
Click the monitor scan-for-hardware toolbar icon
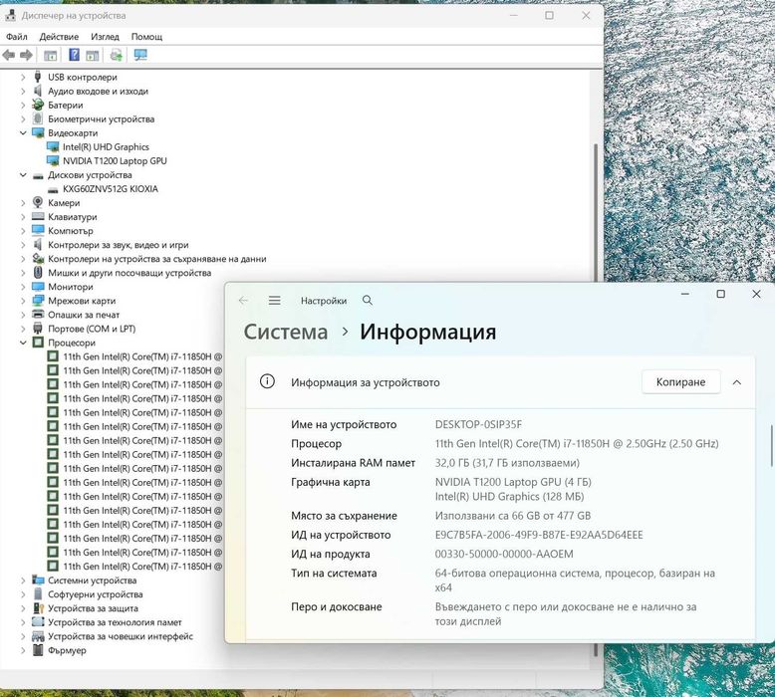[x=140, y=55]
